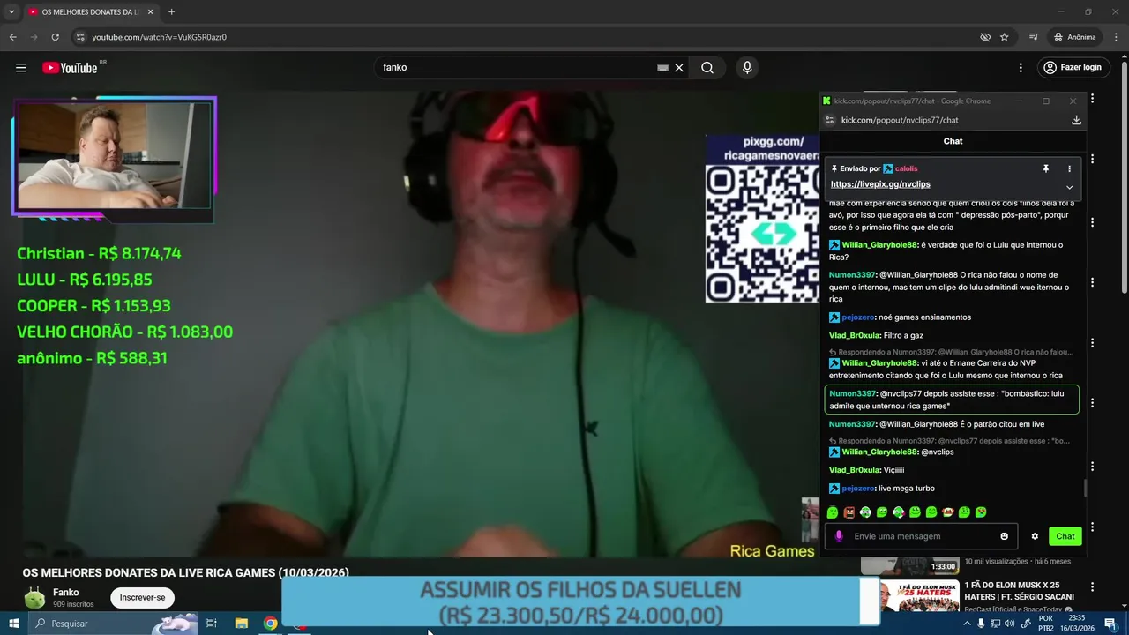Clear the YouTube search text with X

tap(679, 68)
